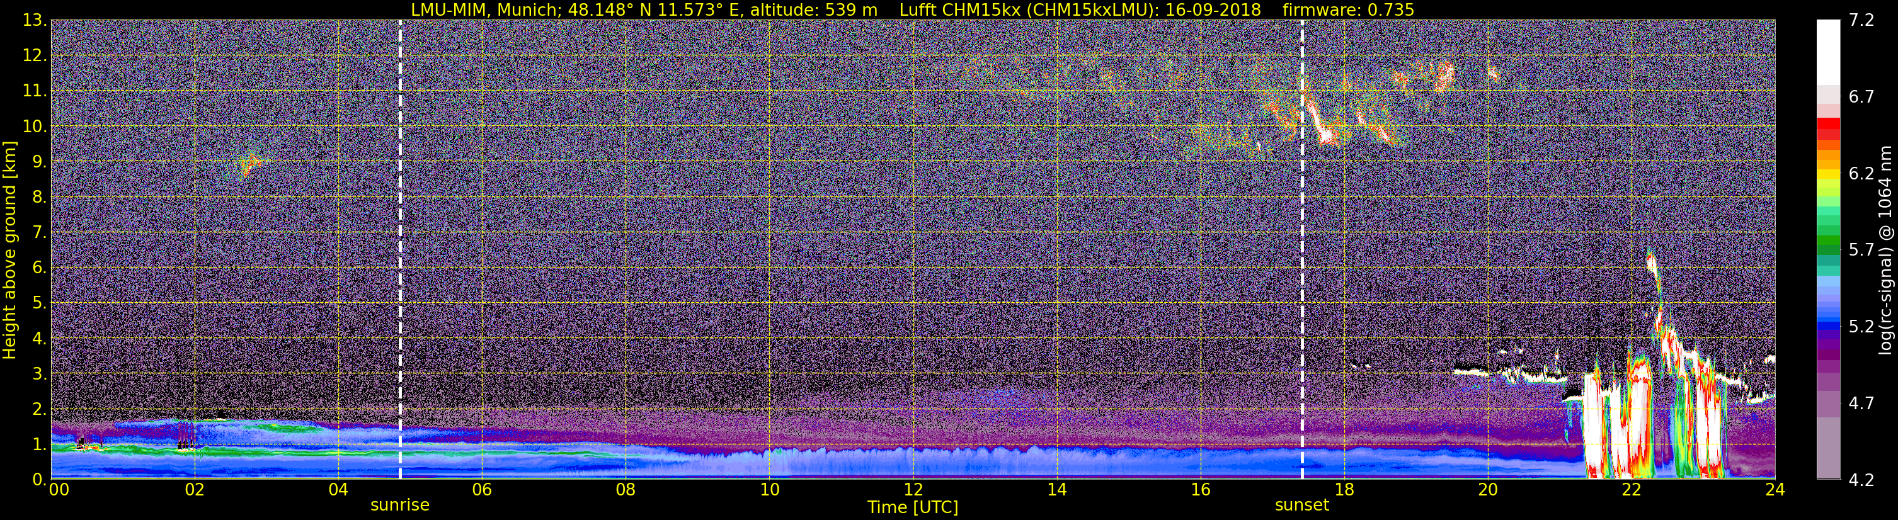This screenshot has width=1898, height=520.
Task: Click height-axis tick label 5.
Action: (38, 303)
